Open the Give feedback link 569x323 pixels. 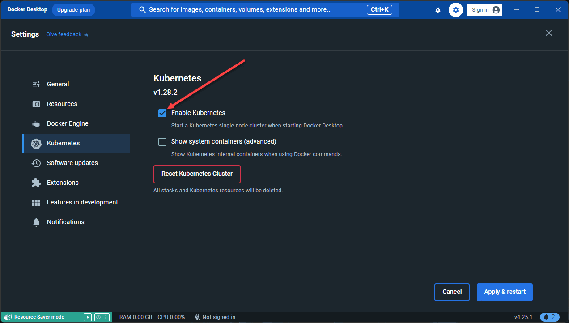(67, 34)
